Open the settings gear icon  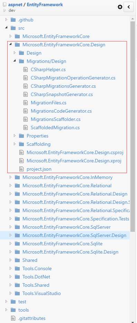[x=120, y=7]
